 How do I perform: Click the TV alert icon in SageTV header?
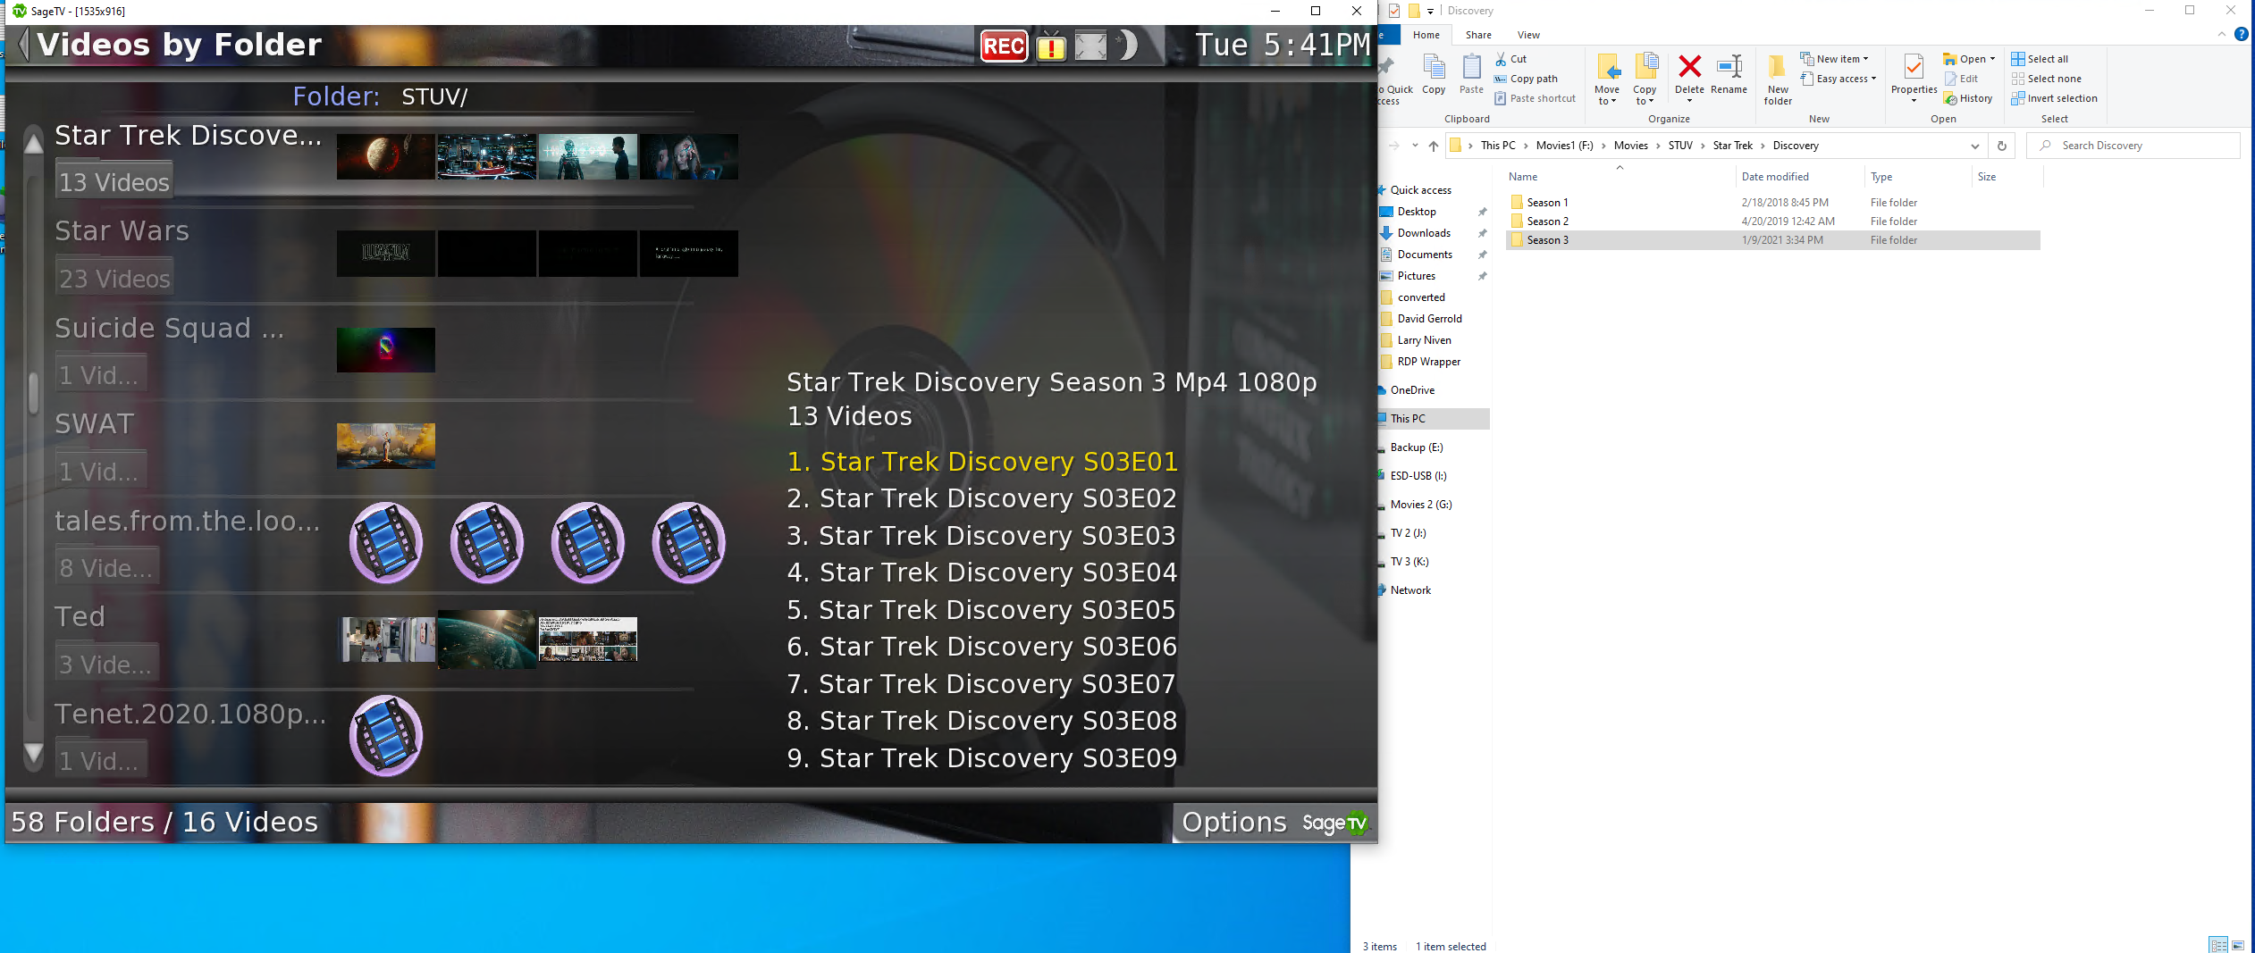point(1051,46)
